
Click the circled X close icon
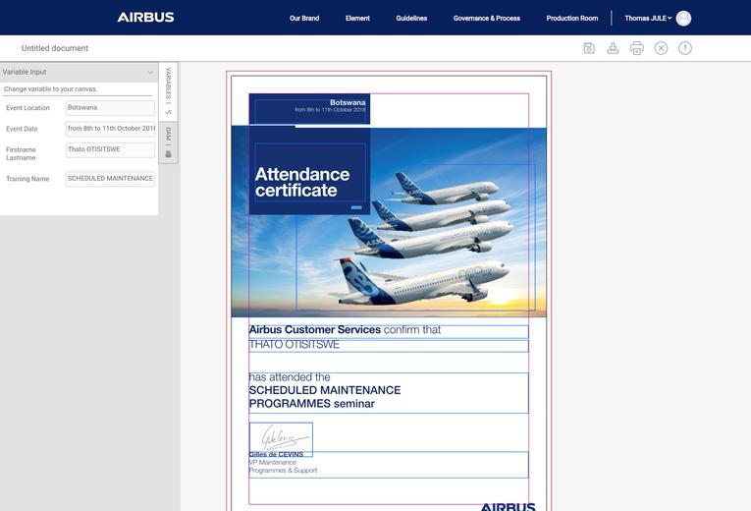pos(661,48)
